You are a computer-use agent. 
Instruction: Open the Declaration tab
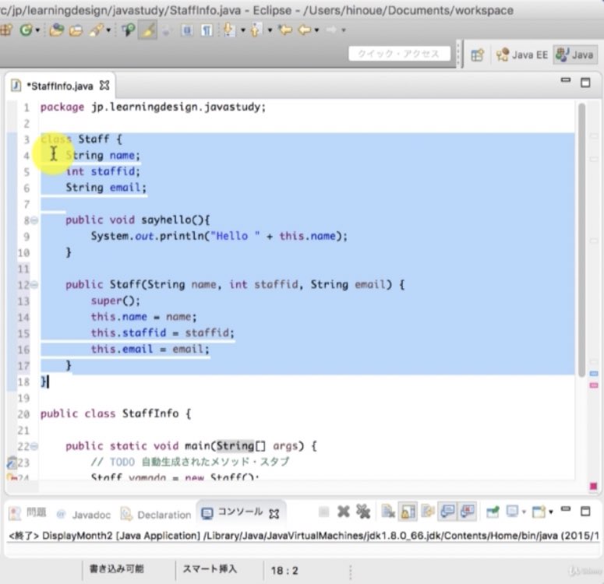156,515
